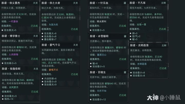Click diamond bullet beside 攻击最小+12
Viewport: 185px width, 104px height.
click(91, 99)
